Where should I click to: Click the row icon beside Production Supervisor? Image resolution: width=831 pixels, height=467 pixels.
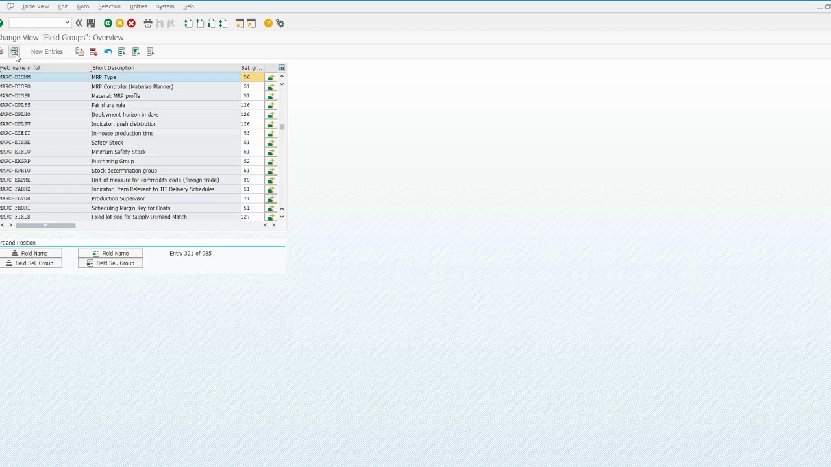[x=271, y=198]
